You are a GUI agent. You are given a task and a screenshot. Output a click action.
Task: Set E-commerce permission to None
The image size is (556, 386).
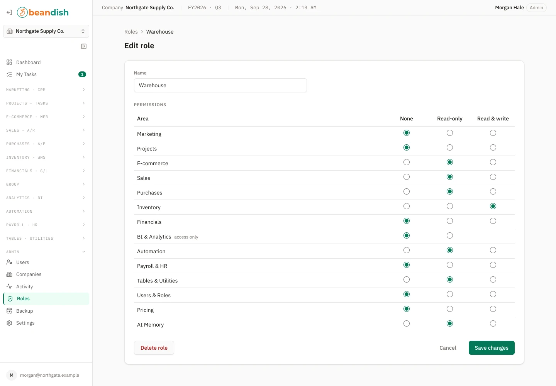(x=407, y=162)
